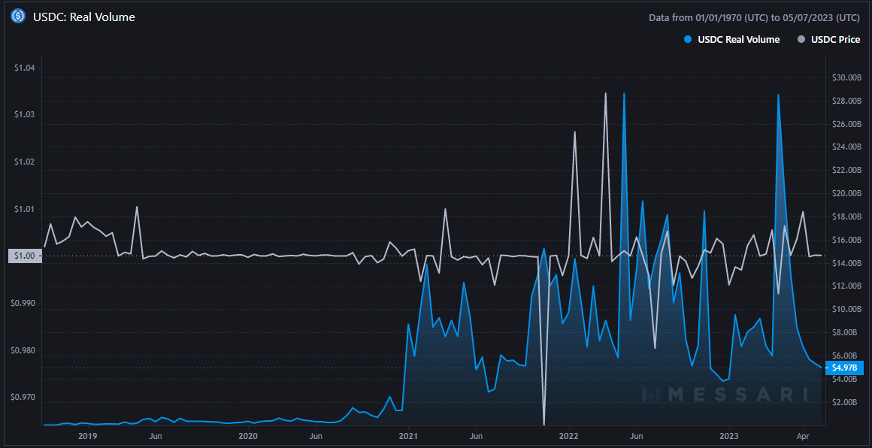
Task: Click the $1.03 price axis label
Action: 25,115
